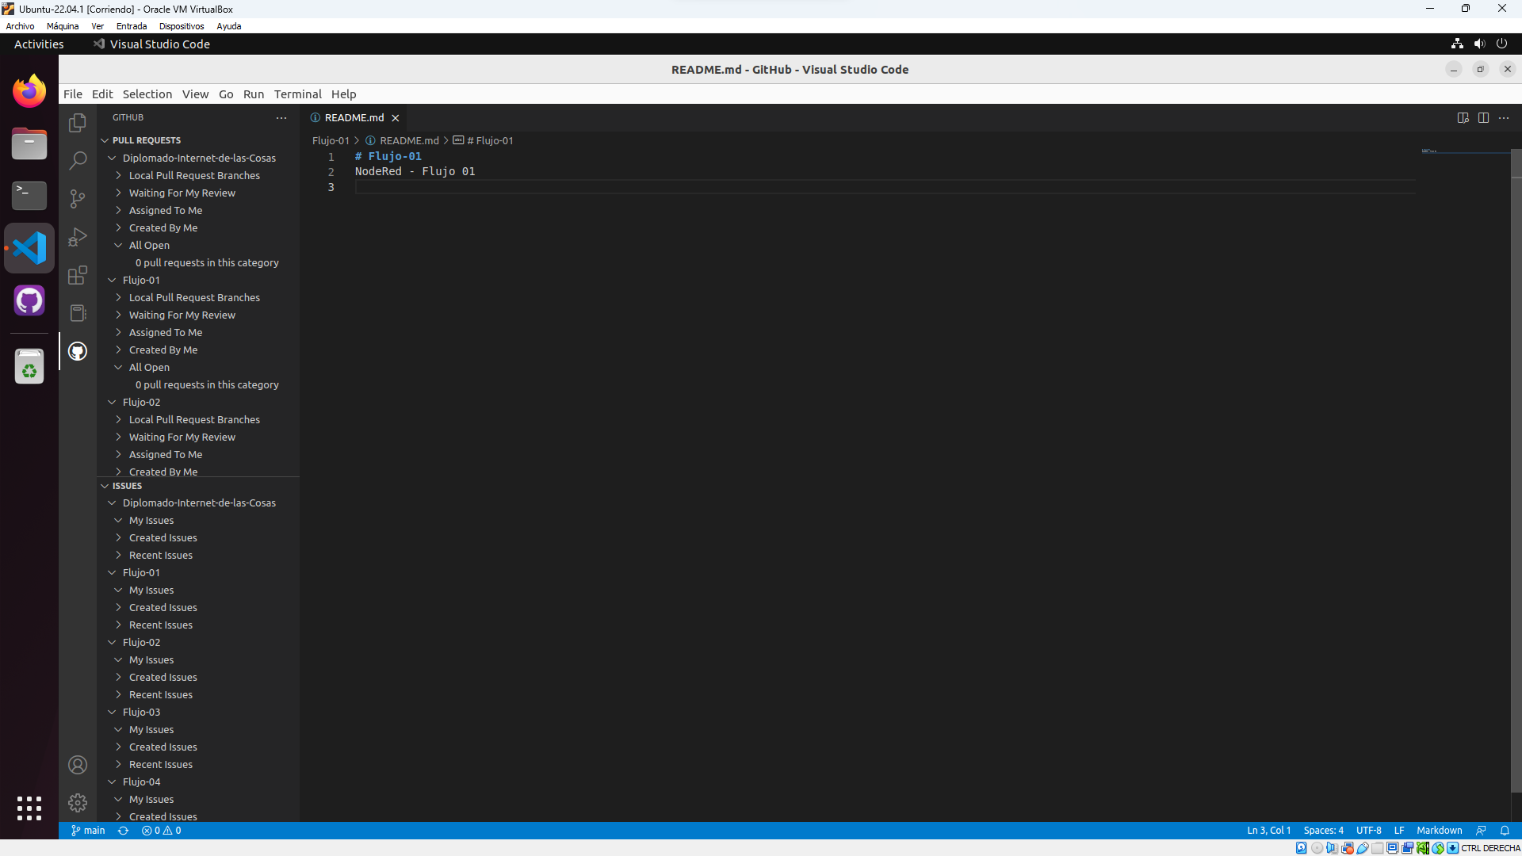Expand Waiting For My Review under Flujo-01
Viewport: 1522px width, 856px height.
pyautogui.click(x=182, y=315)
